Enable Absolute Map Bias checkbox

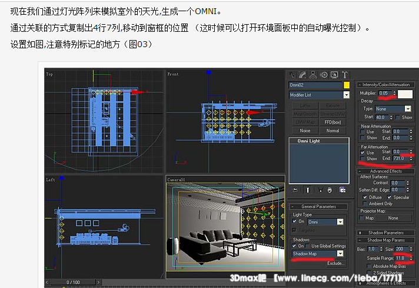click(369, 266)
